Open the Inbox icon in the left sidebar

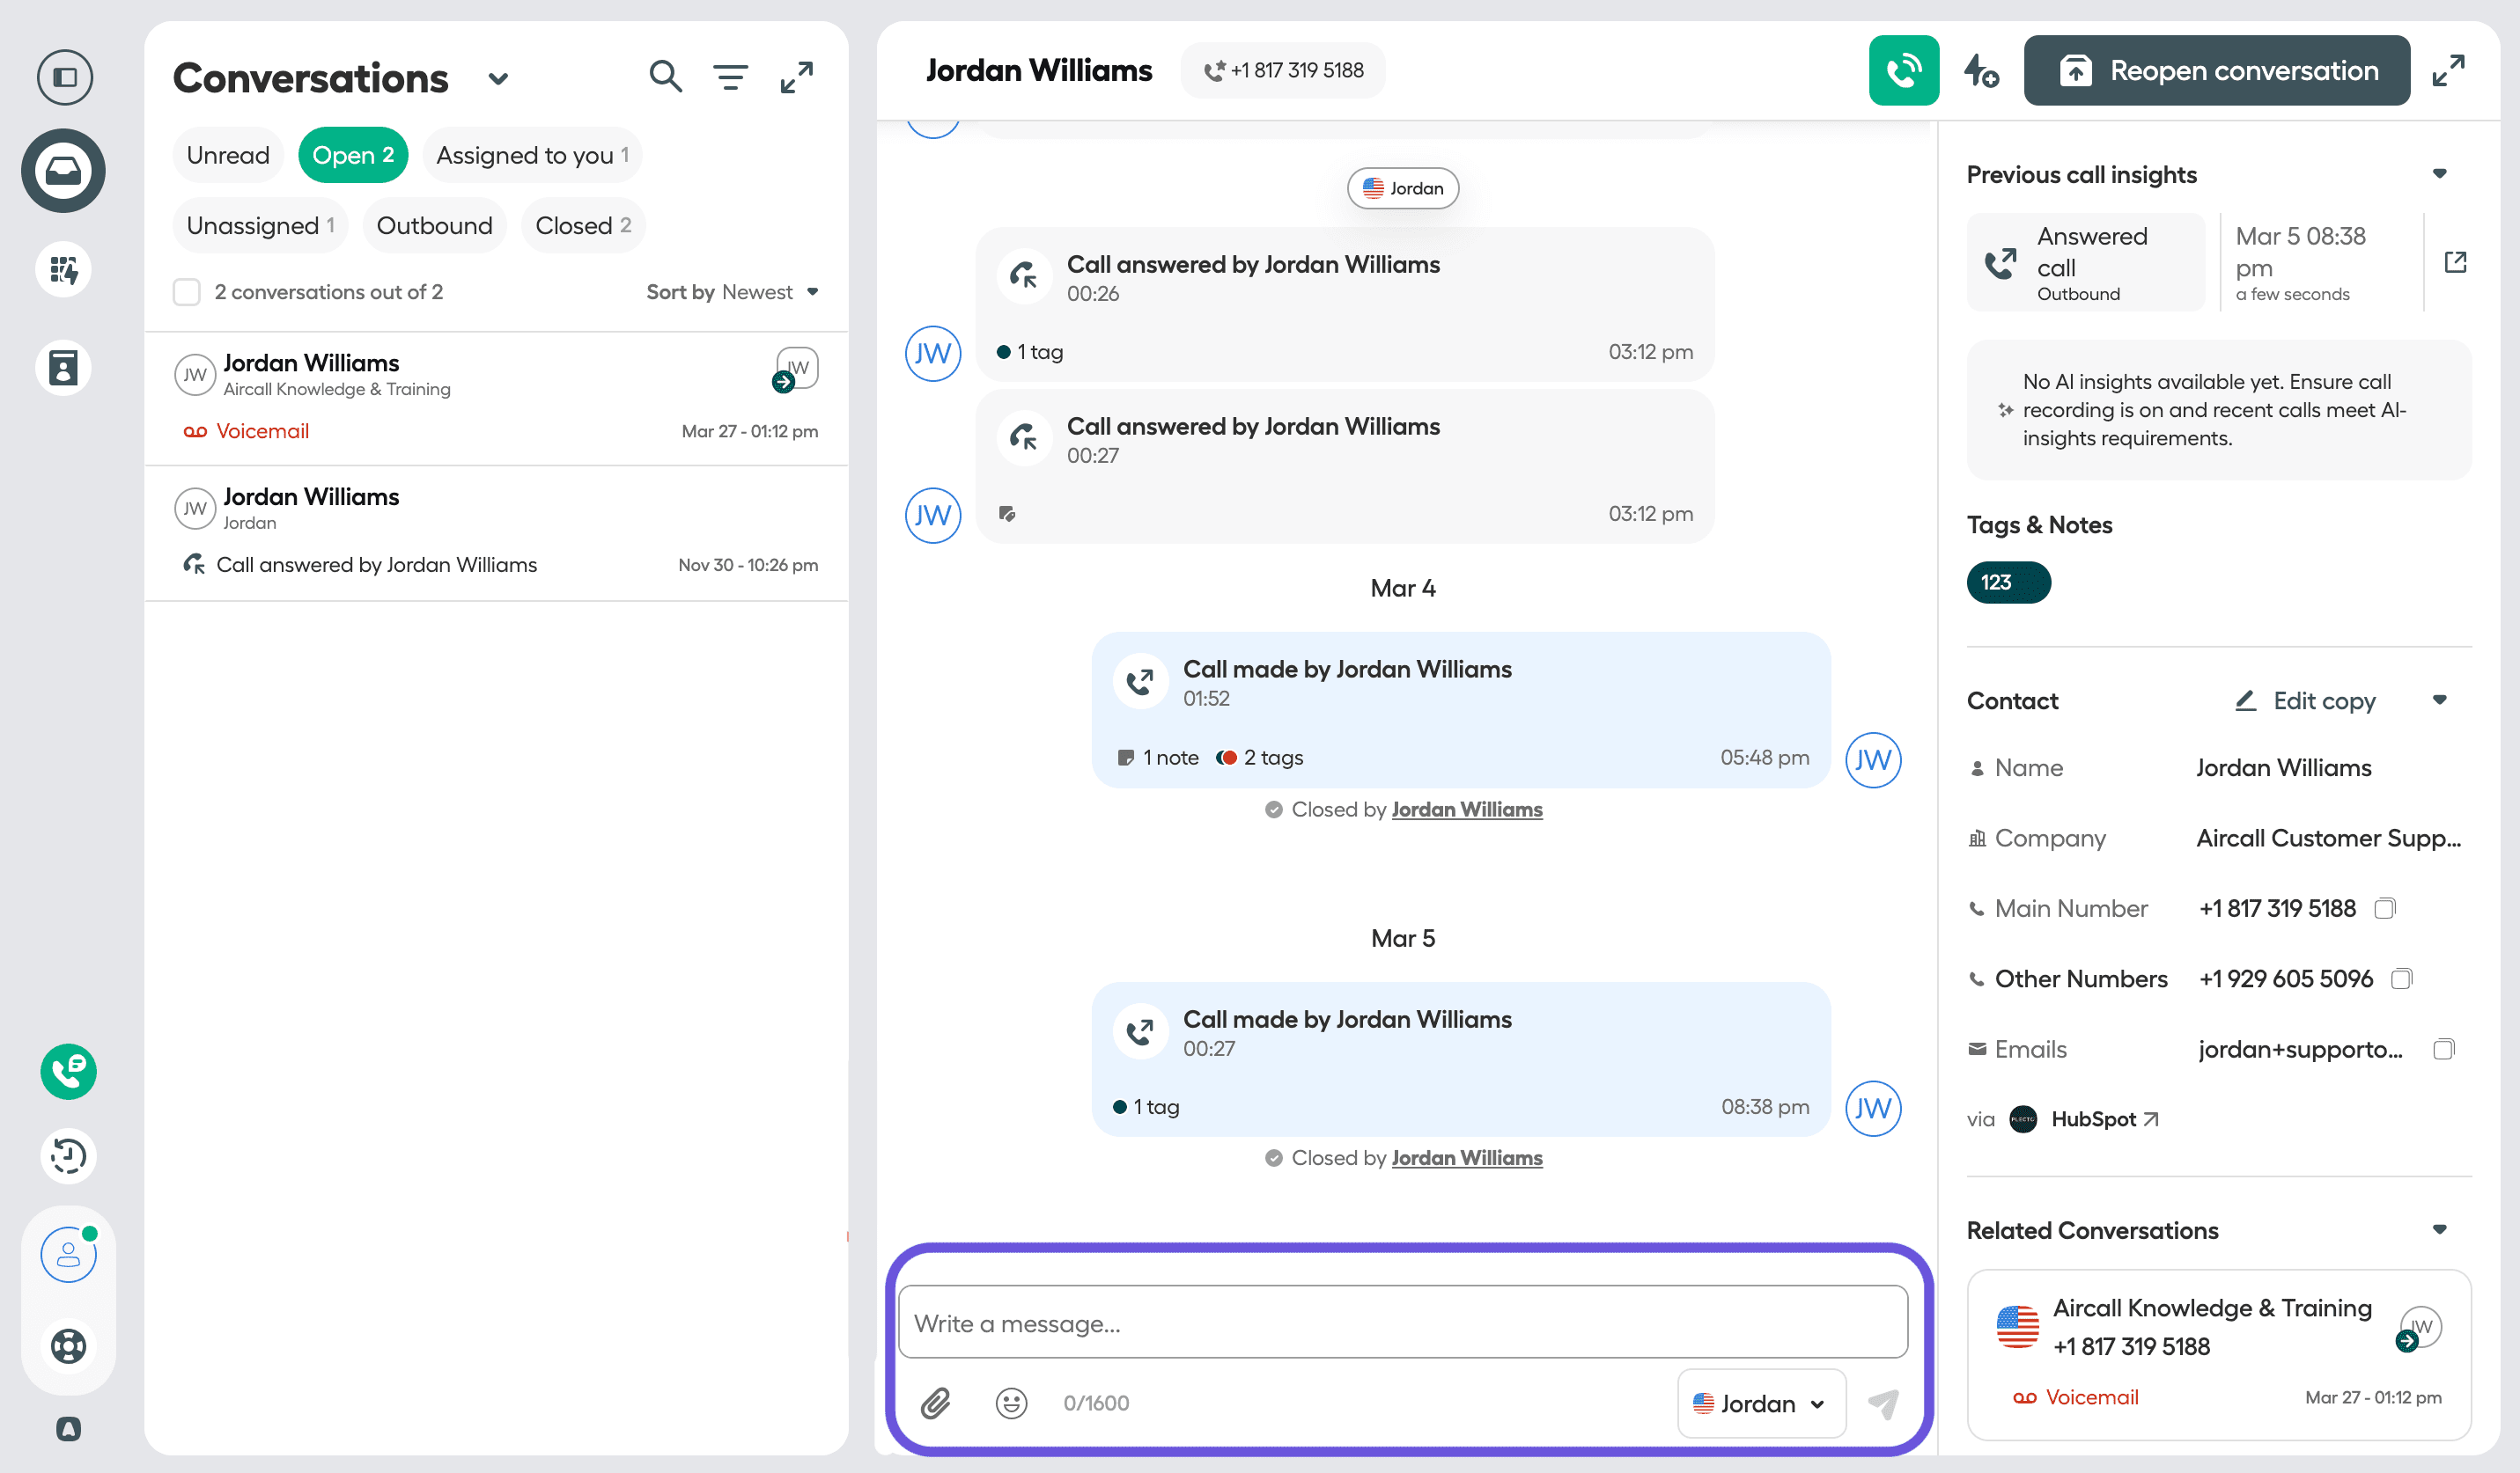pyautogui.click(x=63, y=170)
